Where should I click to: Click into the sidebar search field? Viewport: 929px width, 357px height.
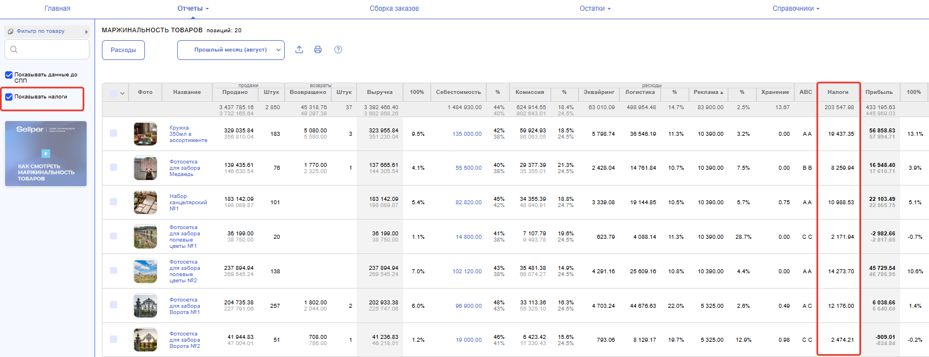[52, 50]
